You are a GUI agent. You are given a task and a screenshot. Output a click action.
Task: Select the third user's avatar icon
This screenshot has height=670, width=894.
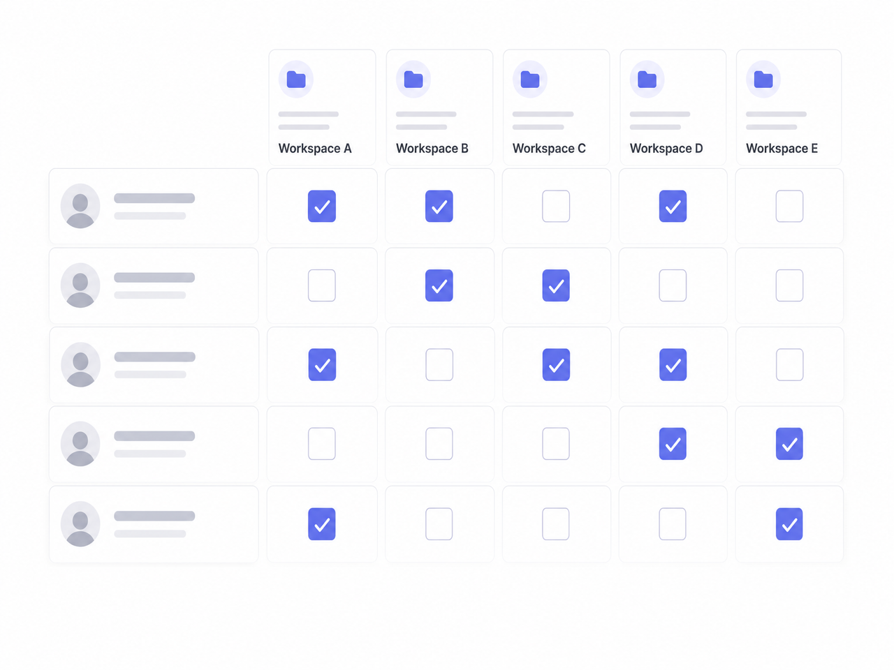pyautogui.click(x=80, y=364)
